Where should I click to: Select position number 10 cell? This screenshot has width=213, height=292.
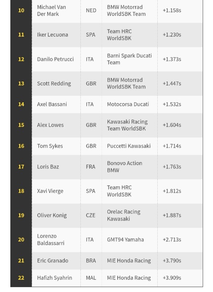click(21, 10)
